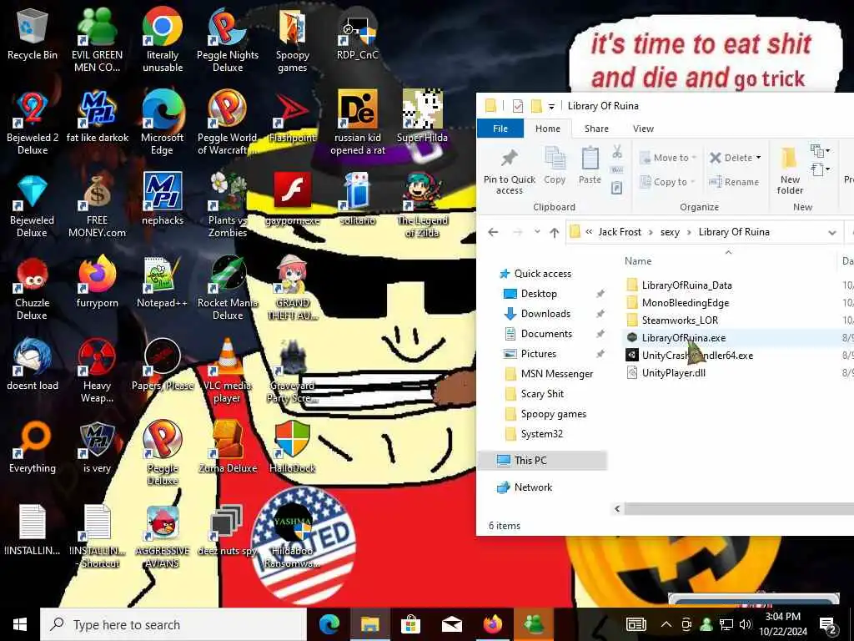Open the Chrome shortcut labeled literally unusable

163,40
